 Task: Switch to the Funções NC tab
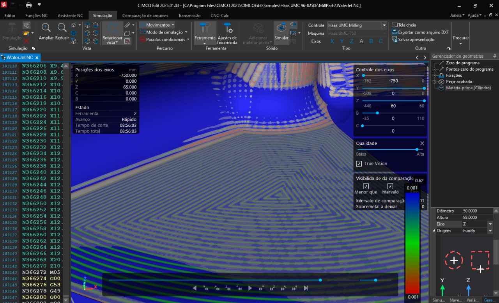(x=36, y=16)
